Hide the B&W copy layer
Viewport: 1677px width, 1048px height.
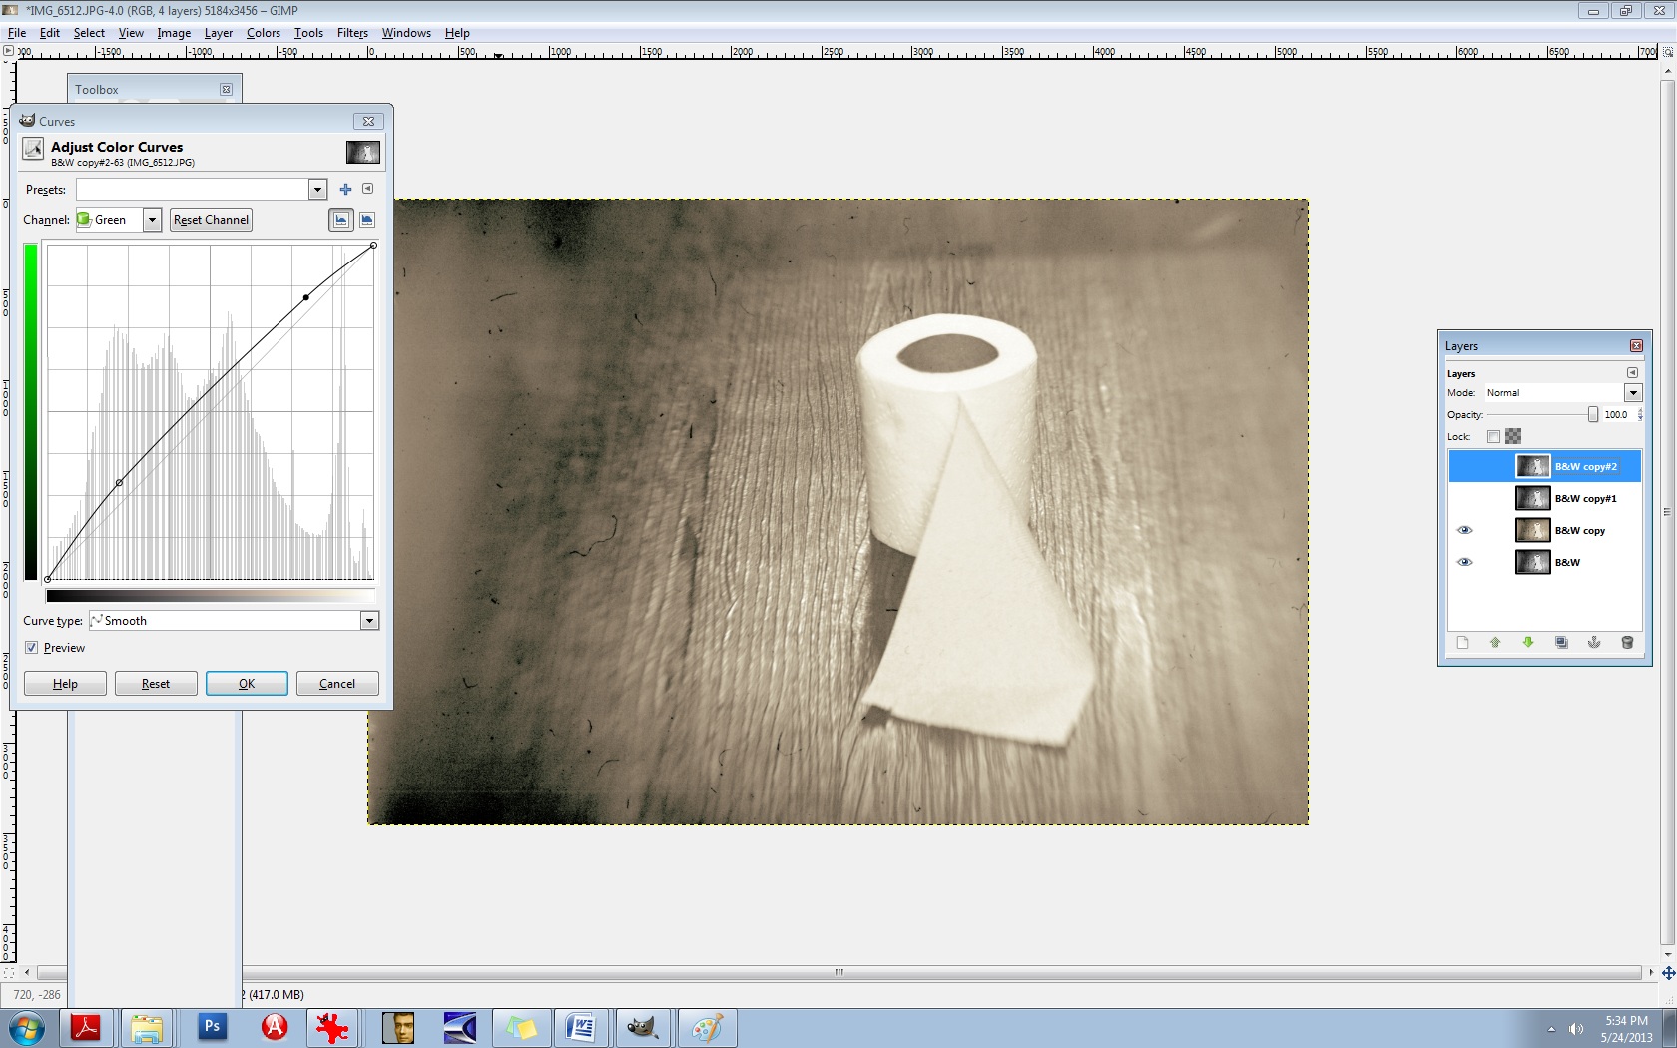click(x=1464, y=530)
